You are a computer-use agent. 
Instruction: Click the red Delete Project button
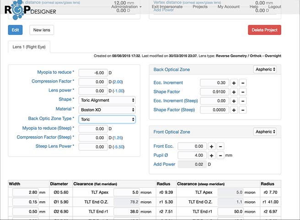264,30
